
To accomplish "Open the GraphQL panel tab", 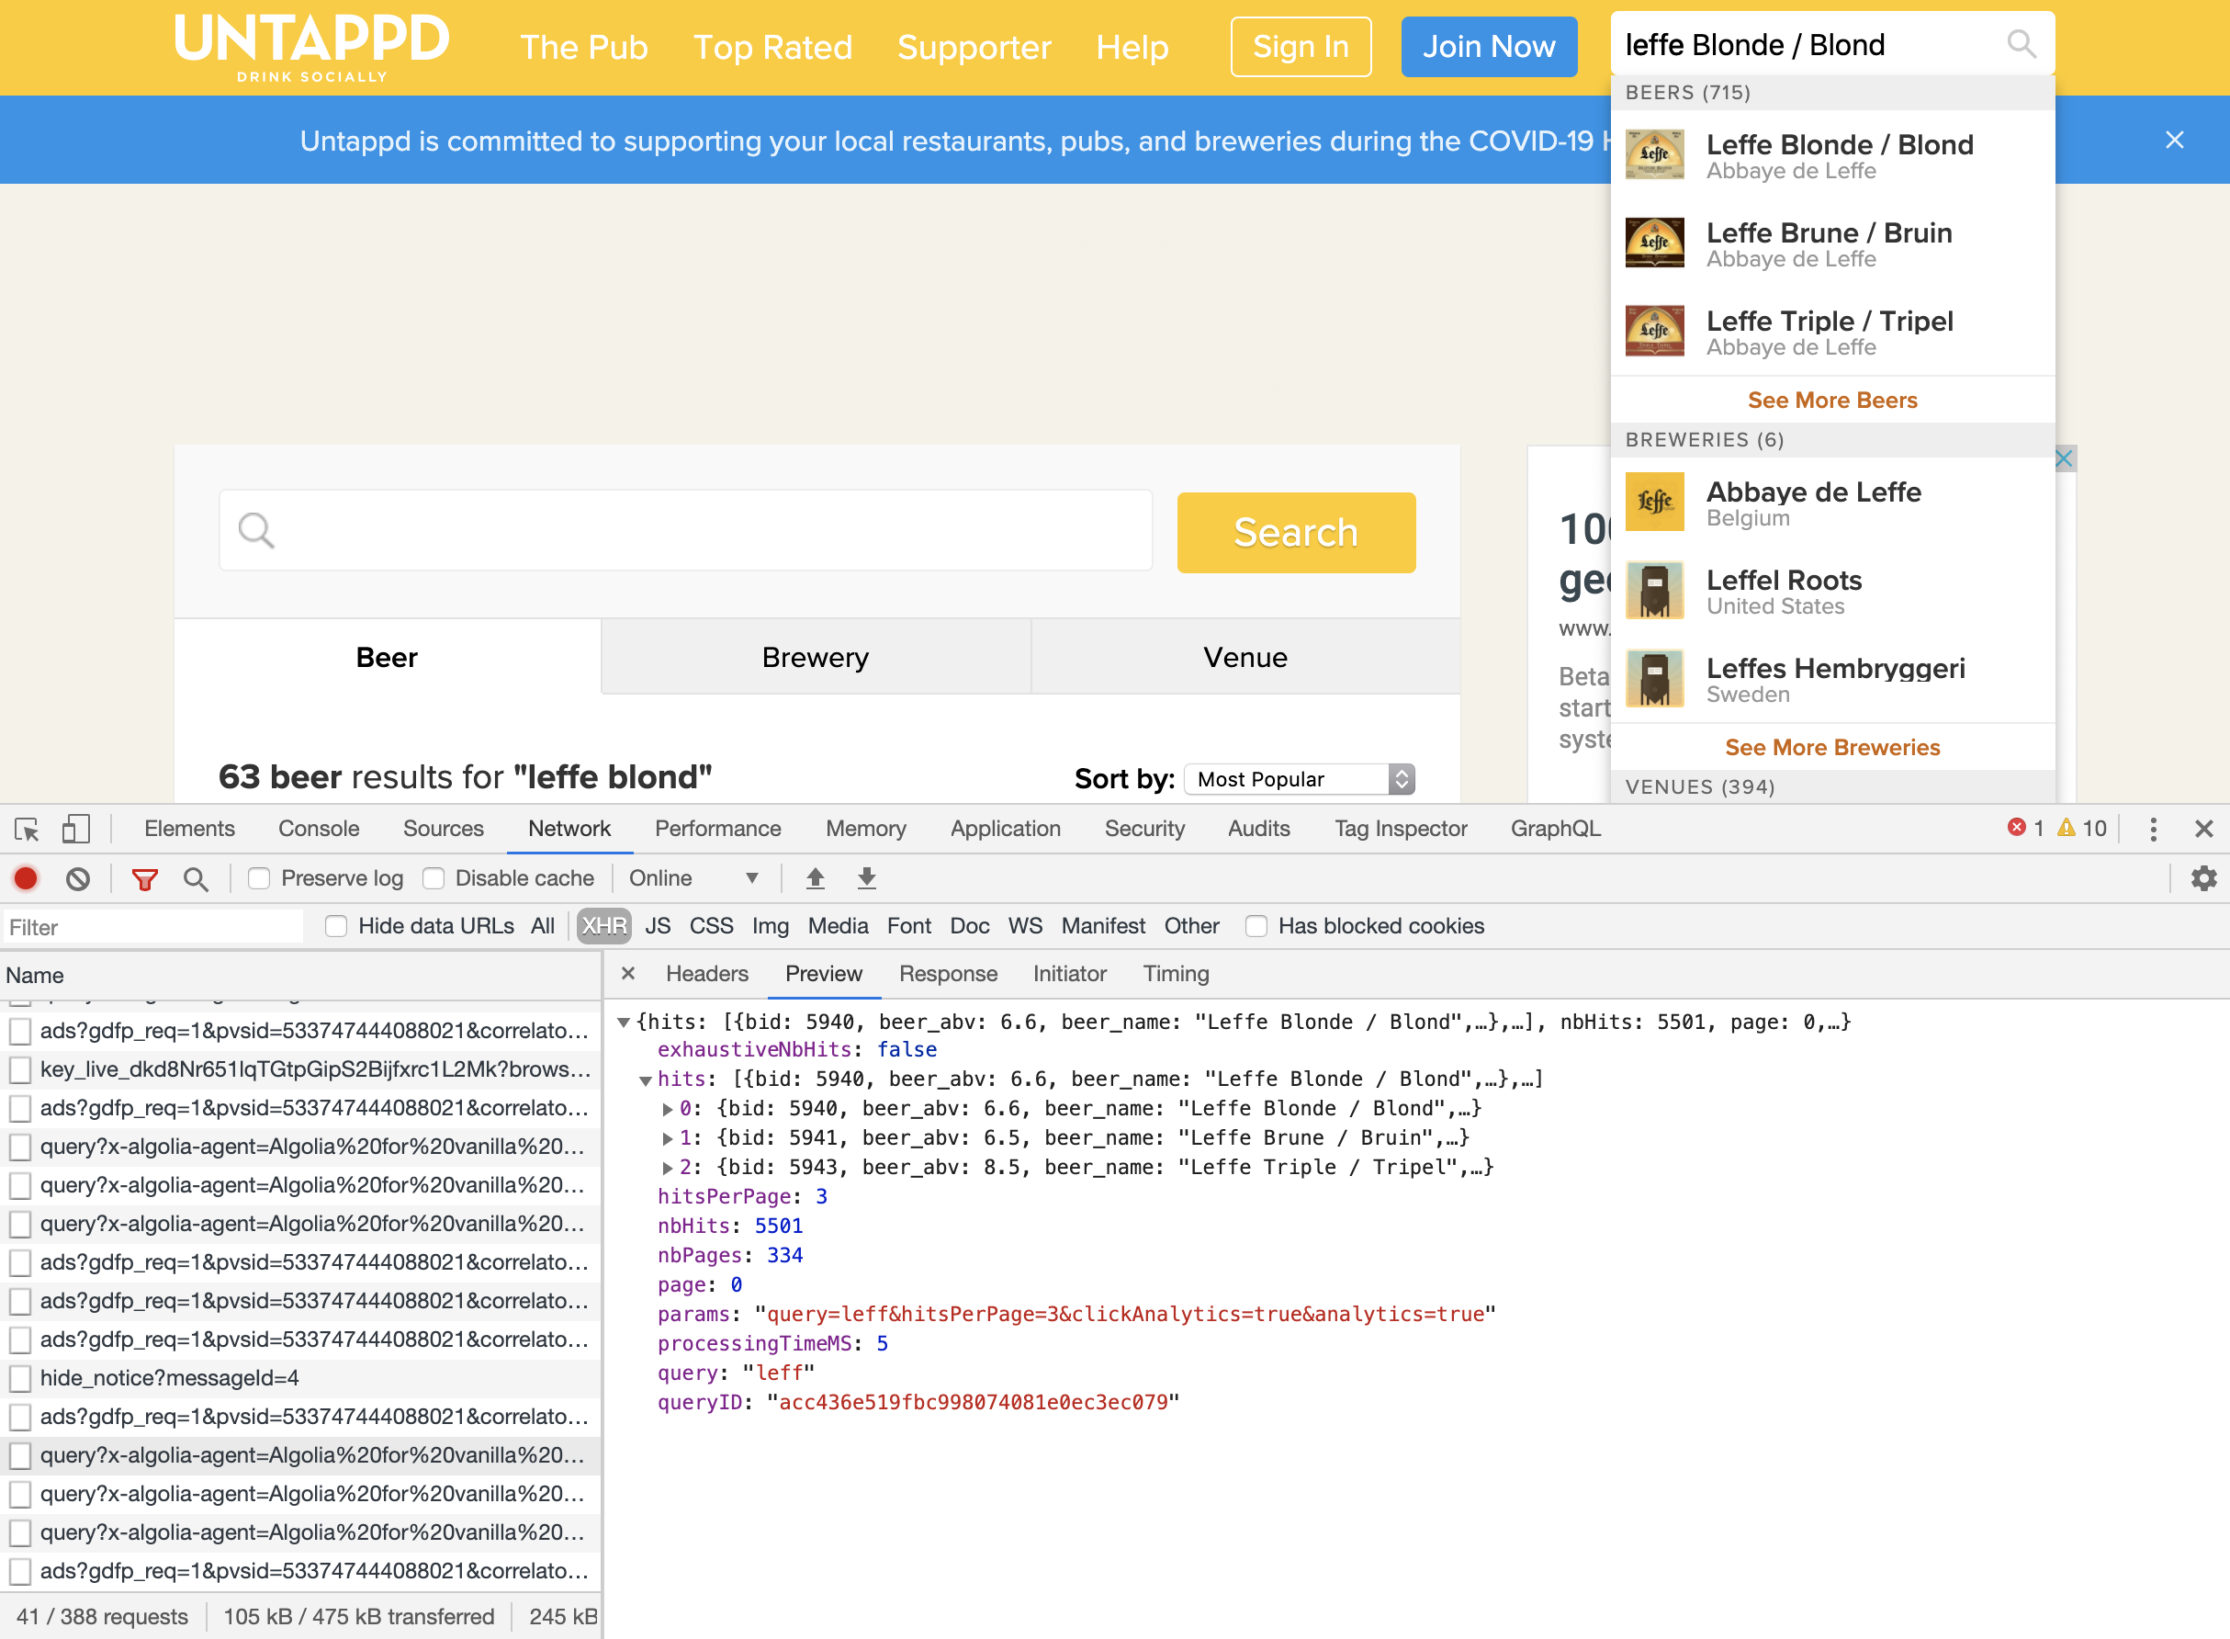I will pos(1555,829).
